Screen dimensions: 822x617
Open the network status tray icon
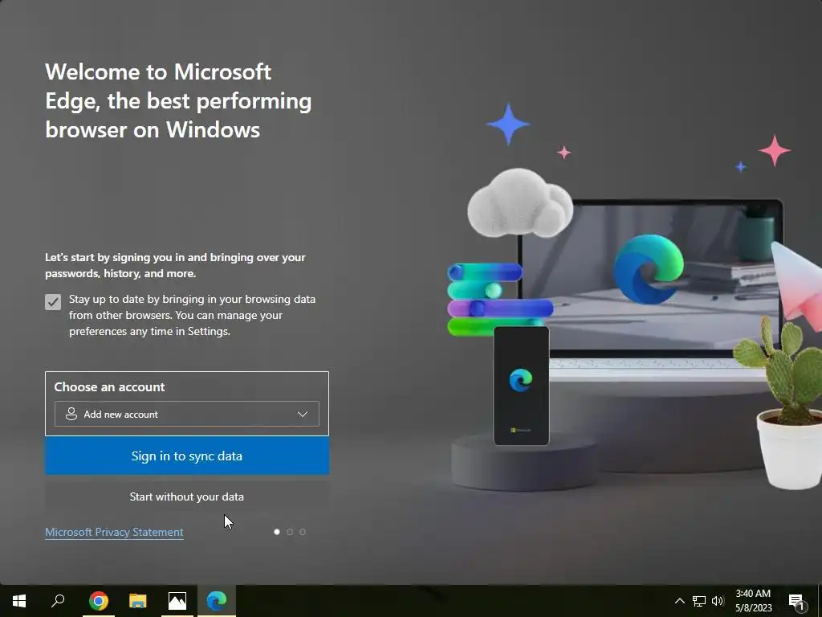pos(699,601)
